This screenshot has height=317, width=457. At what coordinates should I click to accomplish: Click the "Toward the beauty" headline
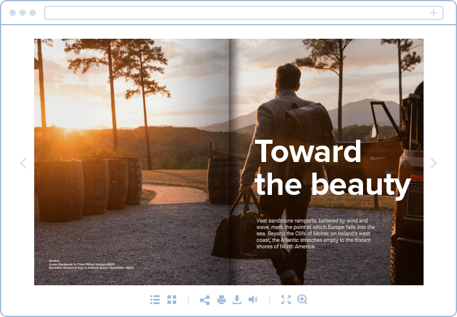coord(332,168)
